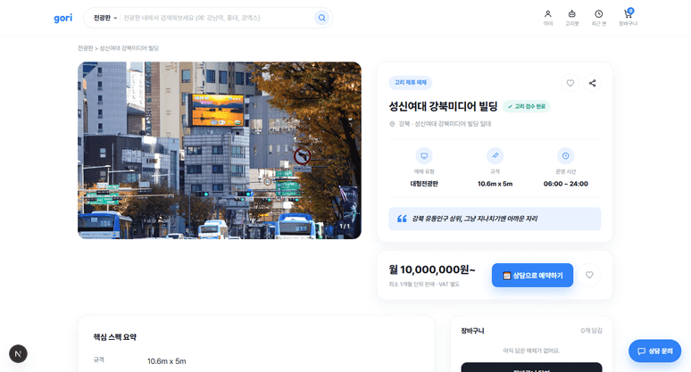Click the black cart panel button
Viewport: 691px width, 372px height.
click(531, 368)
